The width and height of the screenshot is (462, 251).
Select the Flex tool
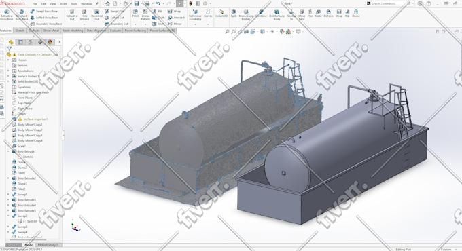310,14
